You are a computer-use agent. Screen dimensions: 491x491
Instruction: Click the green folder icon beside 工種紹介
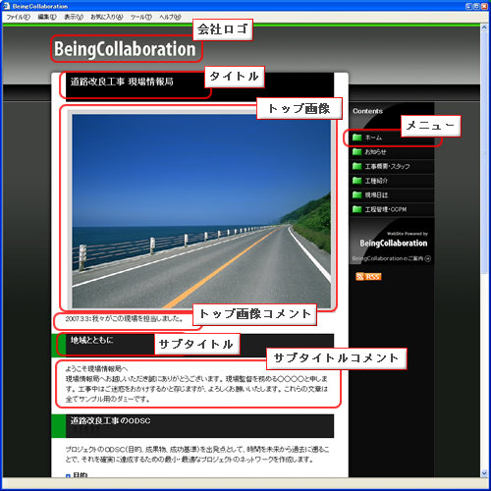(x=356, y=181)
